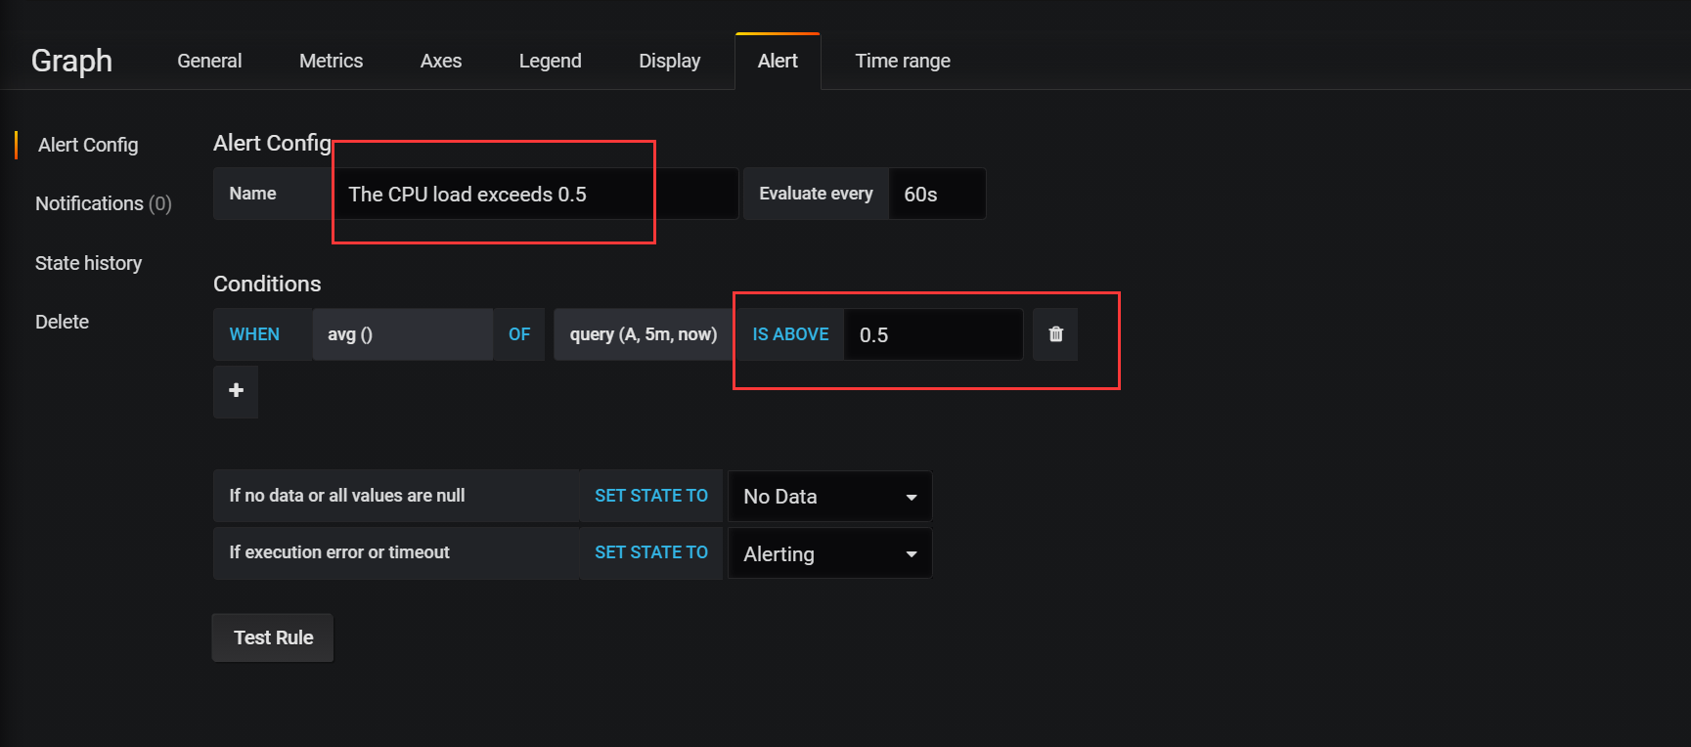This screenshot has width=1691, height=747.
Task: Change the avg () reducer function
Action: pos(402,334)
